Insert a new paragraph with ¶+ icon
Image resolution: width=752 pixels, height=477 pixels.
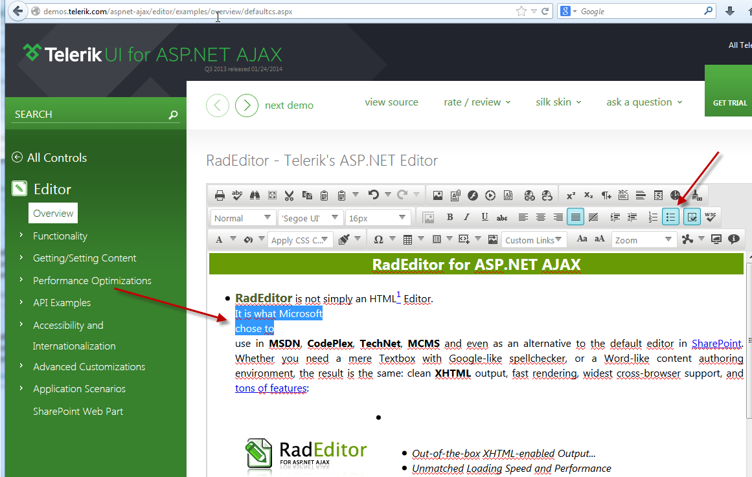(x=606, y=195)
